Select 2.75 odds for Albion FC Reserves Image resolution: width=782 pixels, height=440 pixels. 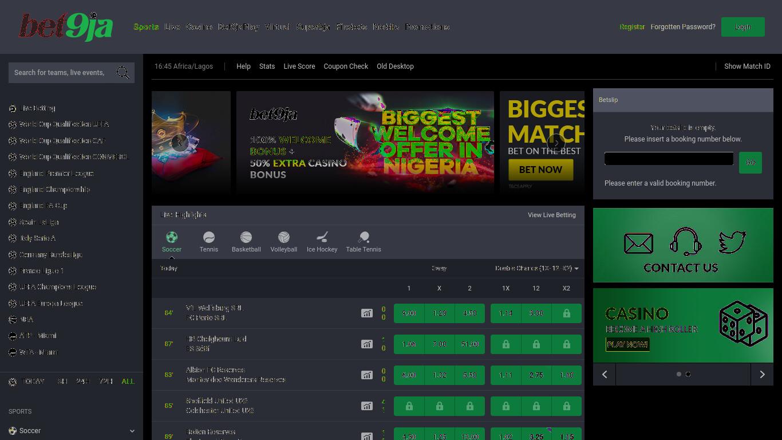pyautogui.click(x=536, y=375)
